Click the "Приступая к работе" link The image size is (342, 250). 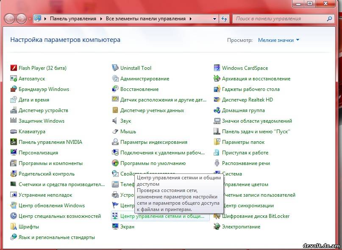click(x=245, y=153)
